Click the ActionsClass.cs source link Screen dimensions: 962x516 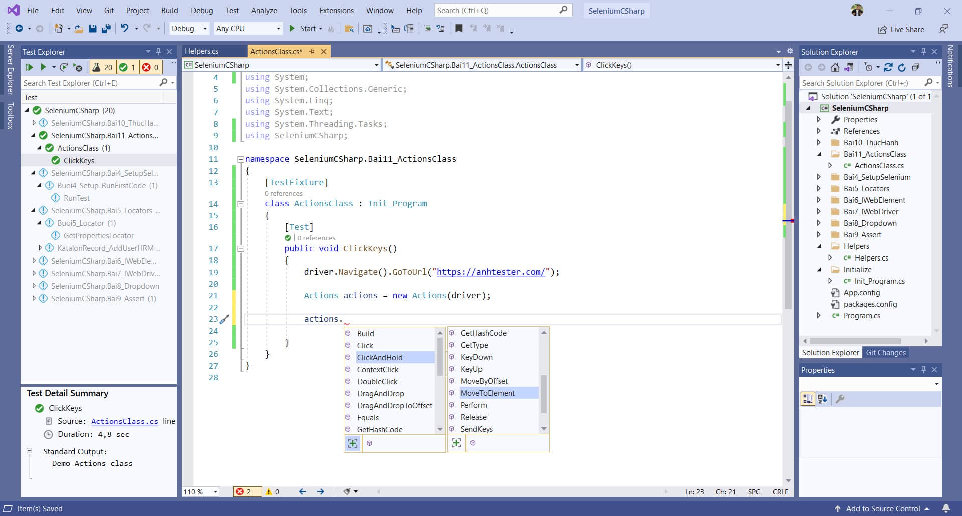pyautogui.click(x=124, y=421)
